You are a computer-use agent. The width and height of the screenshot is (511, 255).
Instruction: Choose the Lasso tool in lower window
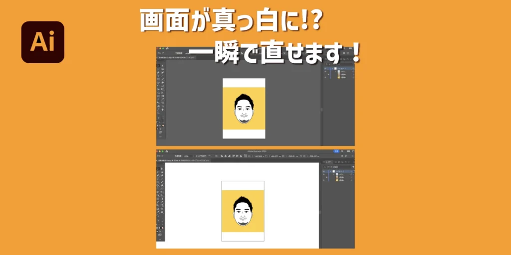[162, 172]
